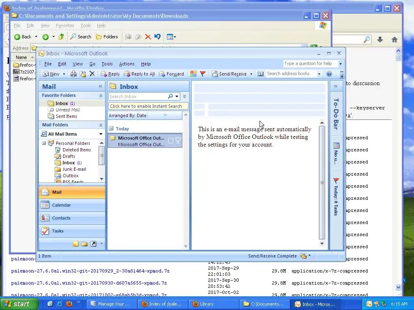Expand the Search address books dropdown
Image resolution: width=414 pixels, height=310 pixels.
pos(319,74)
